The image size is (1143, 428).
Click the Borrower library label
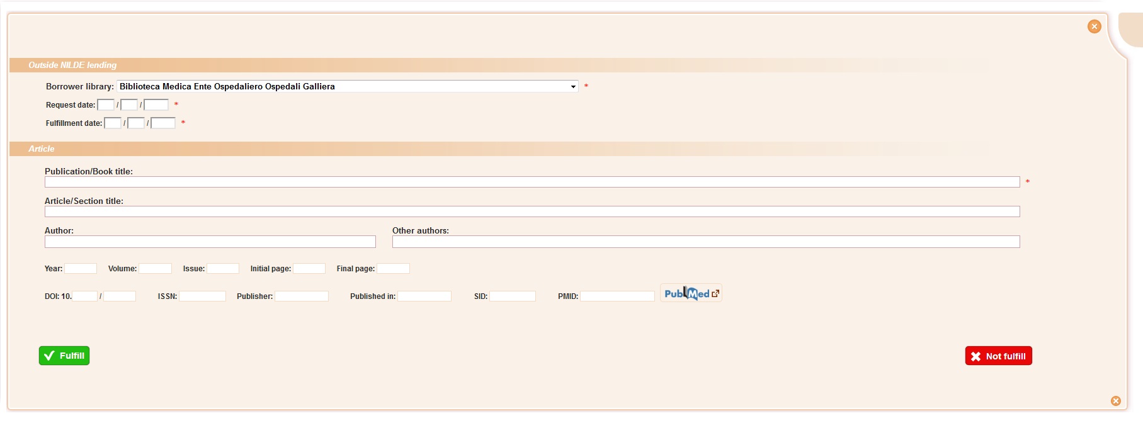pyautogui.click(x=80, y=86)
